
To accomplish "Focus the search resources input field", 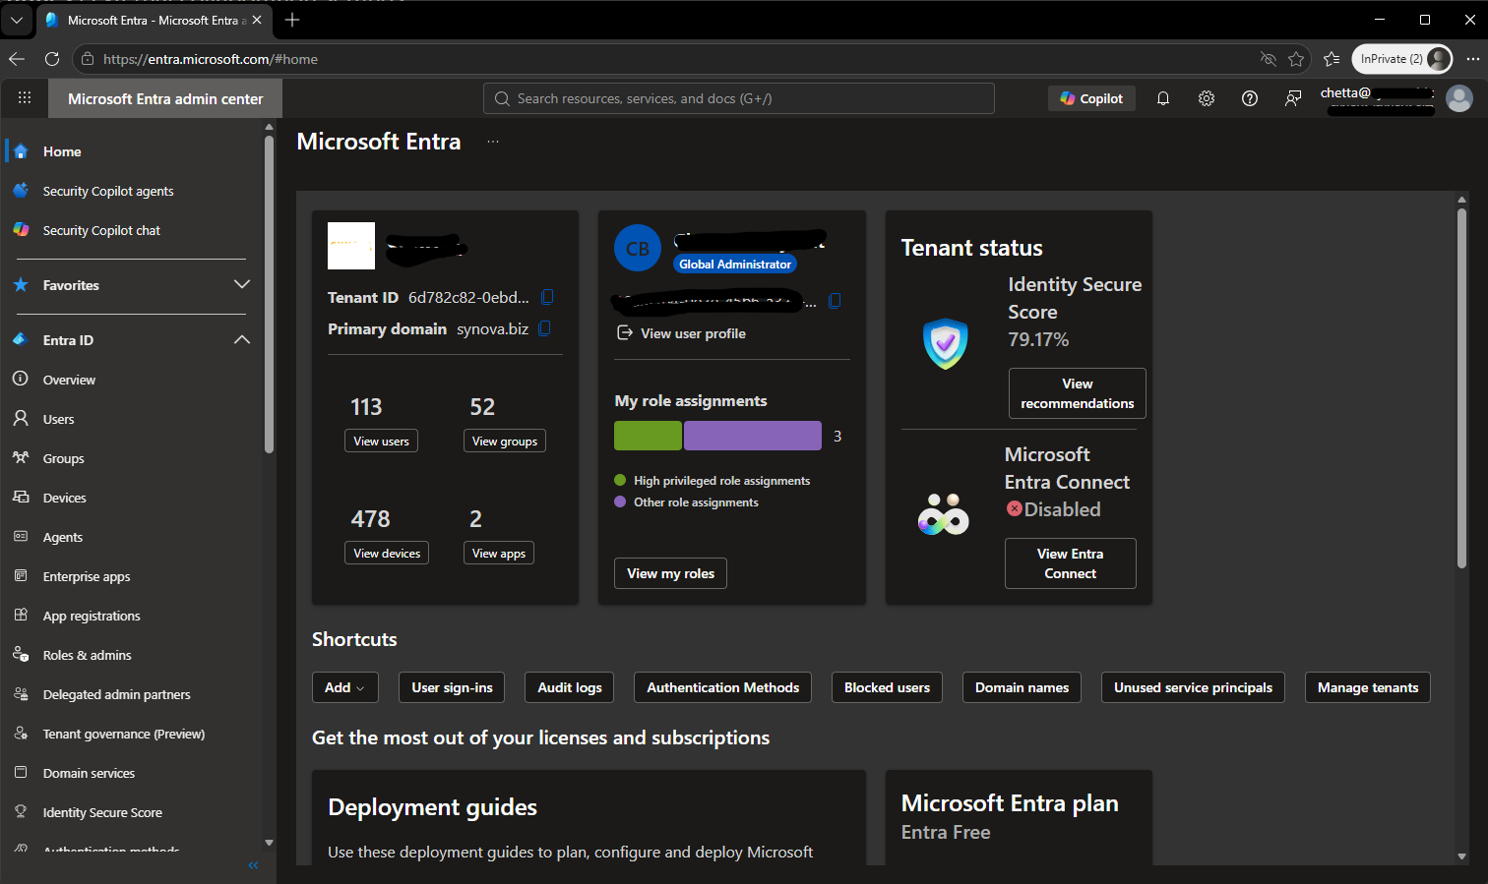I will pos(739,98).
